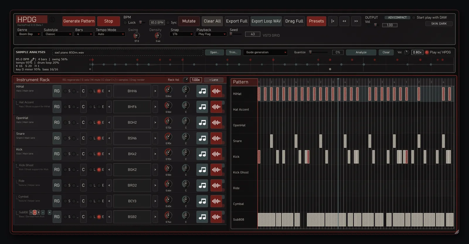Select the previous sample before BSN6
The width and height of the screenshot is (469, 244).
(x=109, y=138)
